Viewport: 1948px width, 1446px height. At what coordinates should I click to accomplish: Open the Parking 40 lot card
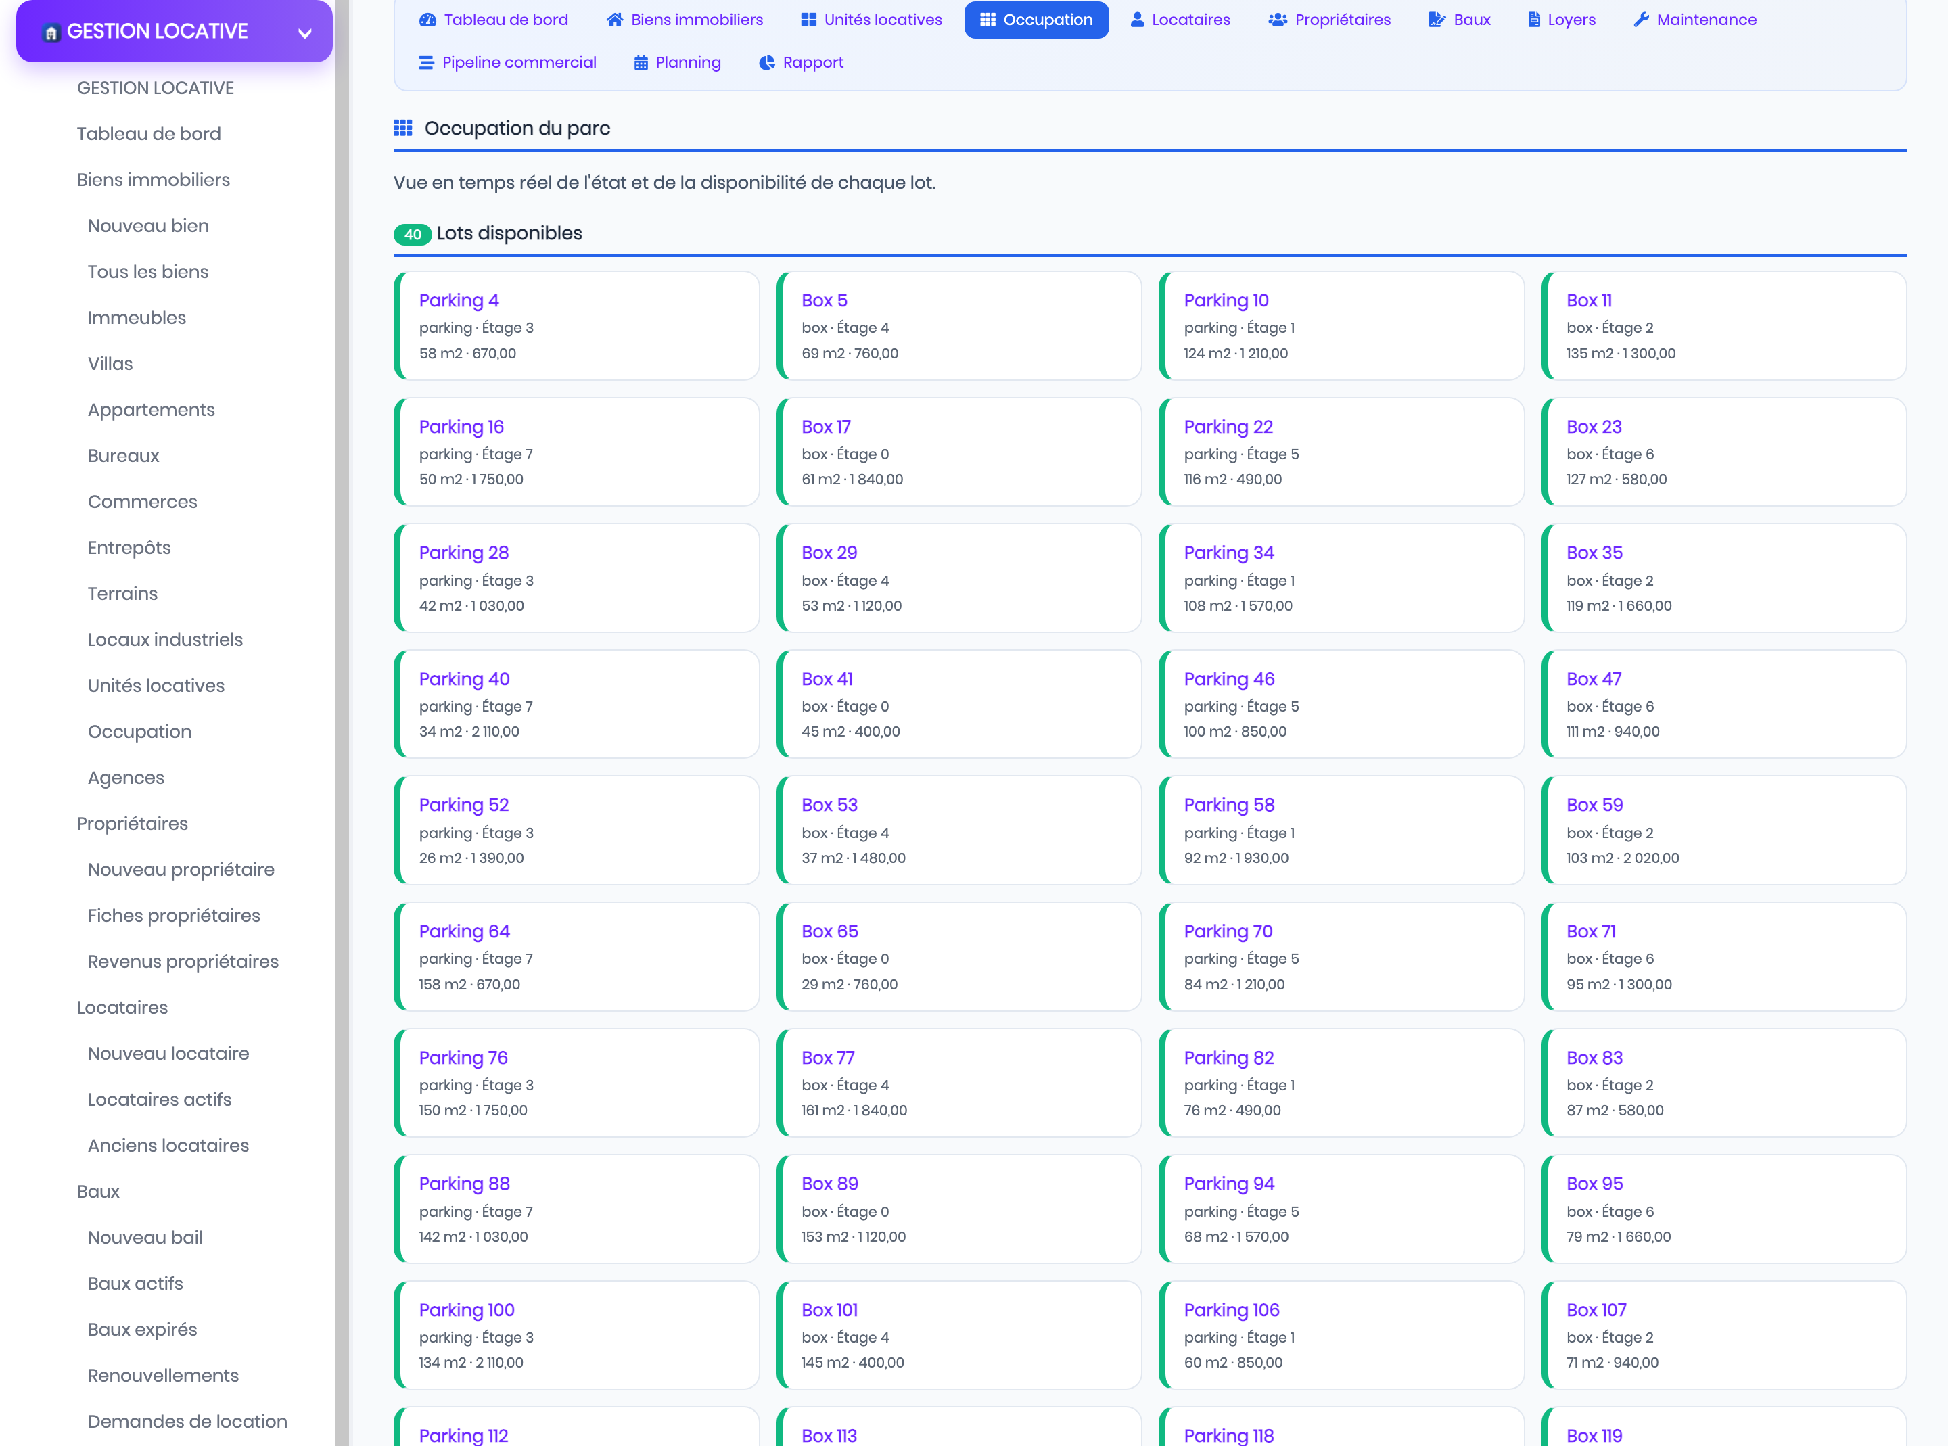(577, 704)
